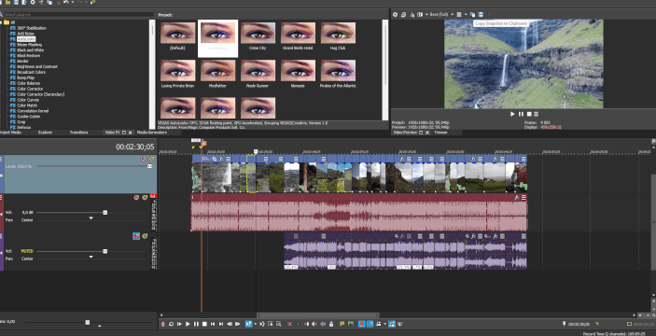
Task: Open Project Video Properties in preview toolbar
Action: point(395,14)
